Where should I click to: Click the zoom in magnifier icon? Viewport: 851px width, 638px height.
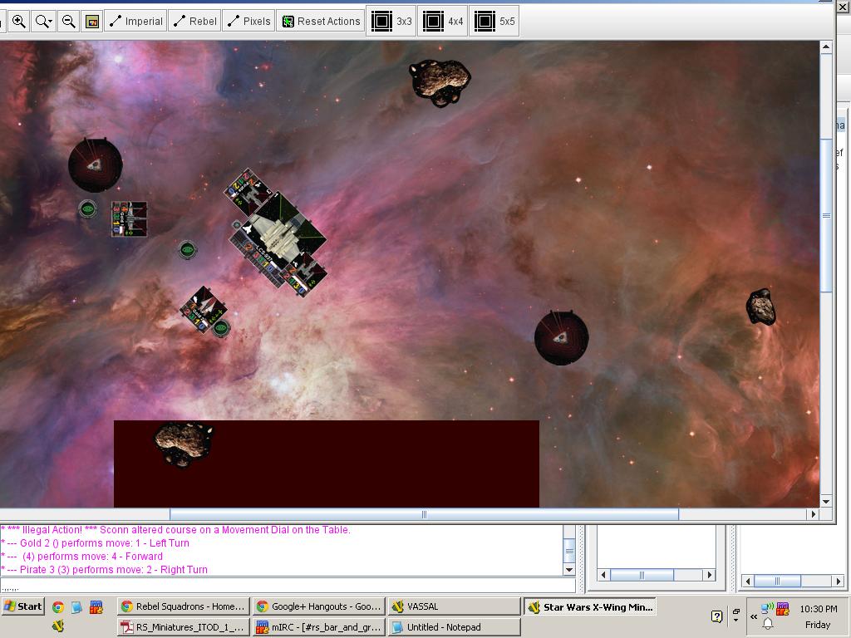tap(18, 22)
